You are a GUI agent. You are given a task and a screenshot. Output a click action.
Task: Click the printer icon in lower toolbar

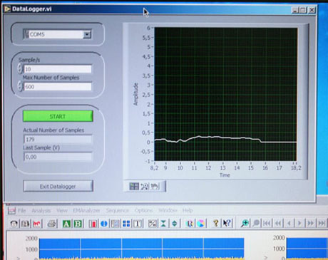[x=51, y=224]
